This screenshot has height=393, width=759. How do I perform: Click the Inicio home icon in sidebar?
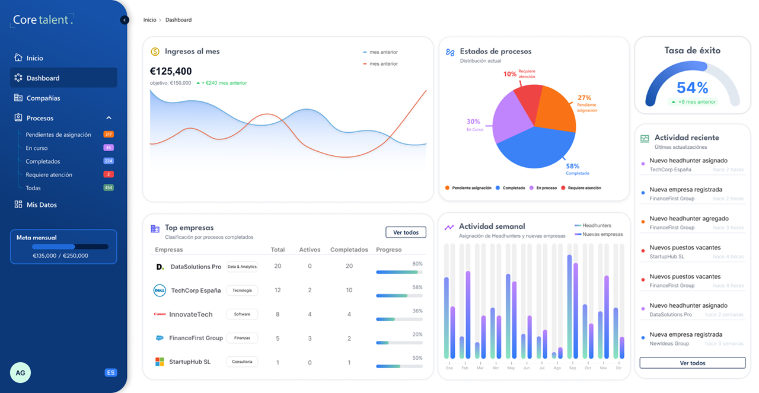18,58
